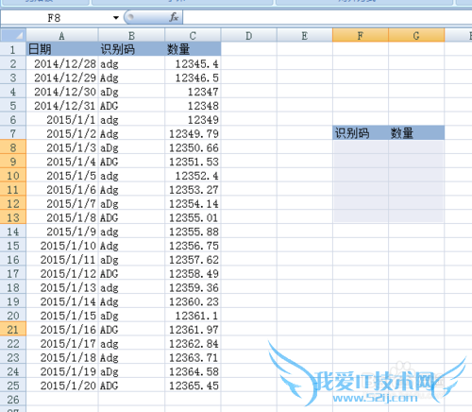Select the date cell 2014/12/31

coord(62,106)
